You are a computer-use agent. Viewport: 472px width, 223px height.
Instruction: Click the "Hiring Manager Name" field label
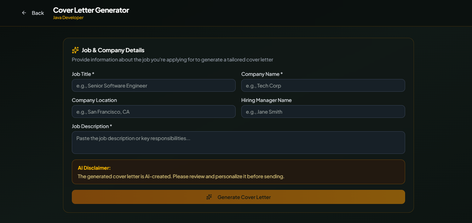tap(266, 100)
